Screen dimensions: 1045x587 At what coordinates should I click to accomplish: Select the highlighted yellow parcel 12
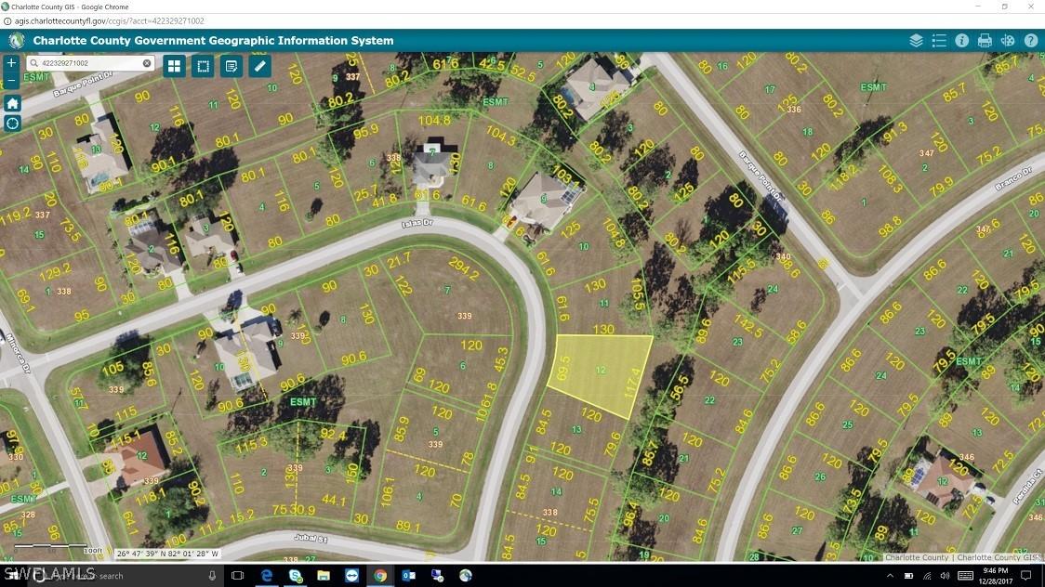[x=602, y=373]
